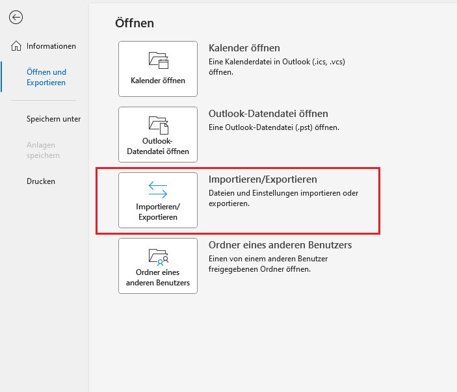Select the Anlagen speichern sidebar entry
Viewport: 457px width, 392px height.
click(x=43, y=150)
